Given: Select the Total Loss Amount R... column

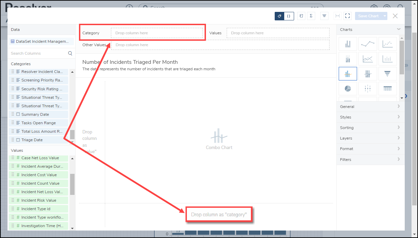Looking at the screenshot, I should coord(38,131).
